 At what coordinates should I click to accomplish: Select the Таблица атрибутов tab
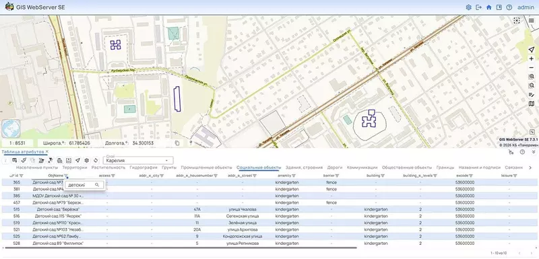[x=23, y=151]
